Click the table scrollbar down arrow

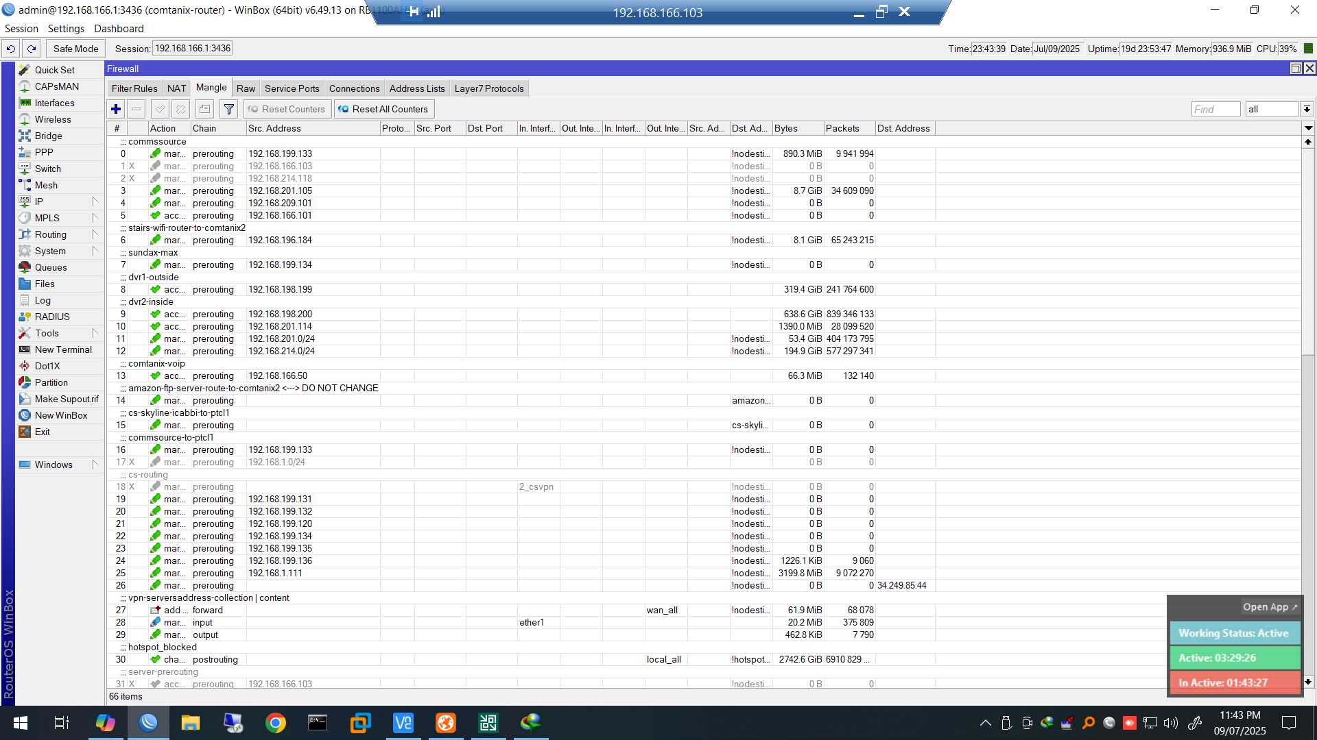click(1308, 682)
